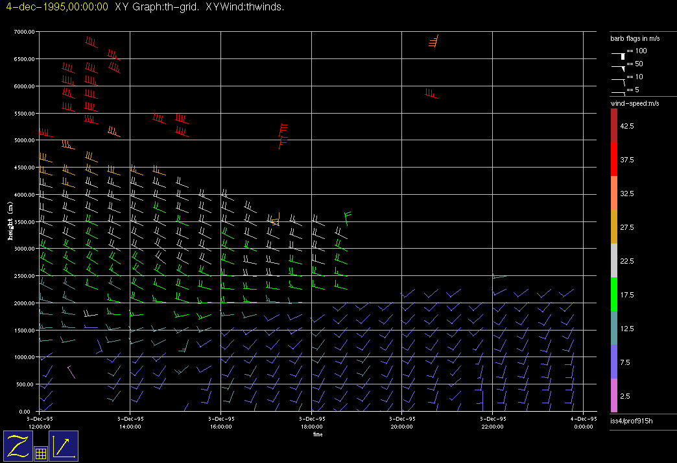Open the small yellow grid icon
The image size is (677, 463).
[40, 453]
